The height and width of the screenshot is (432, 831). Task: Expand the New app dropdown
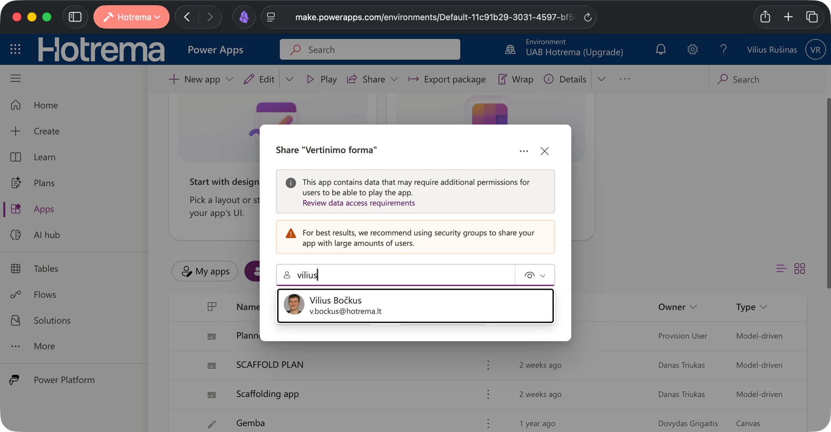click(229, 79)
